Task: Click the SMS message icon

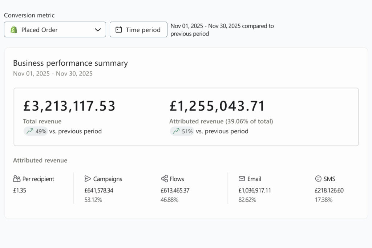Action: tap(318, 179)
